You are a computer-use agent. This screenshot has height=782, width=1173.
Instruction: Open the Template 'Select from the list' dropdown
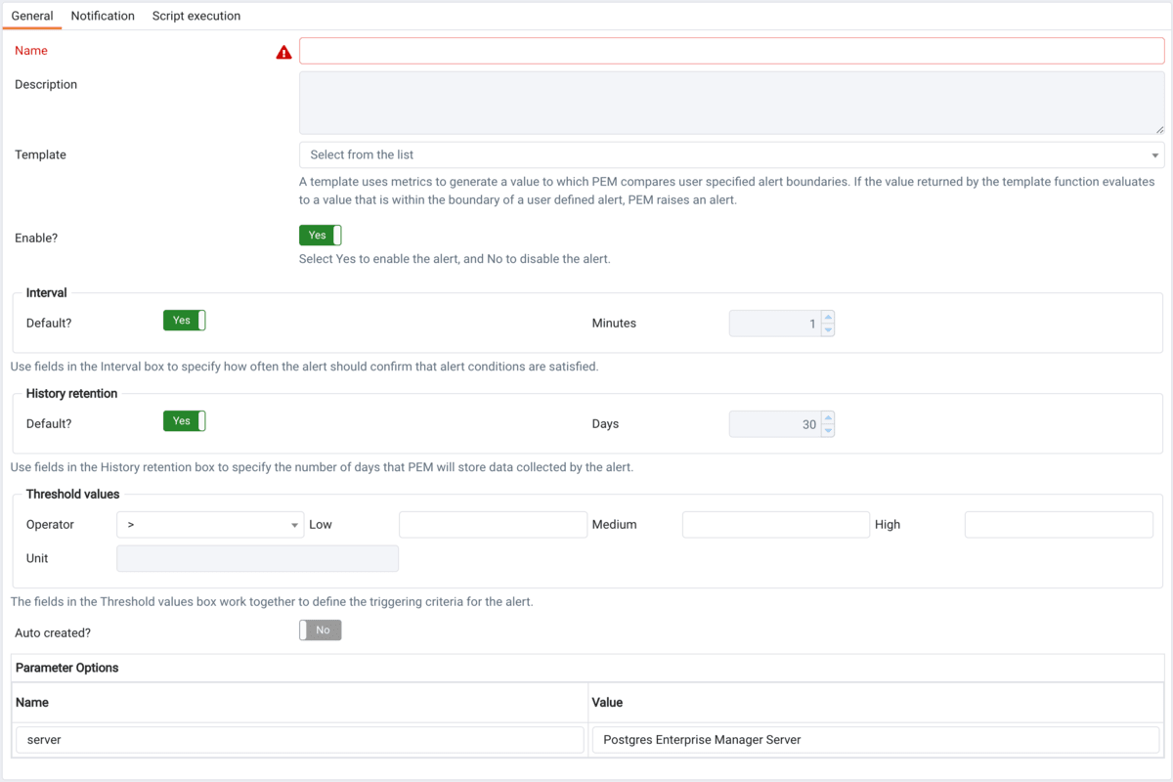(x=731, y=154)
